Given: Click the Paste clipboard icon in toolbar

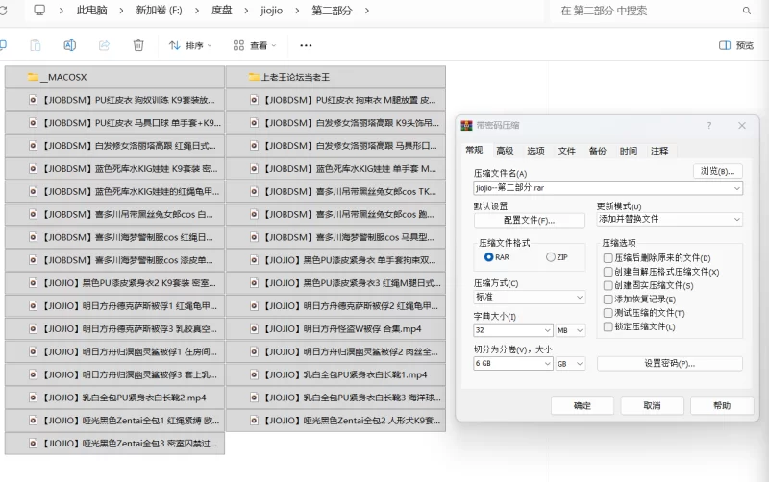Looking at the screenshot, I should pyautogui.click(x=36, y=45).
